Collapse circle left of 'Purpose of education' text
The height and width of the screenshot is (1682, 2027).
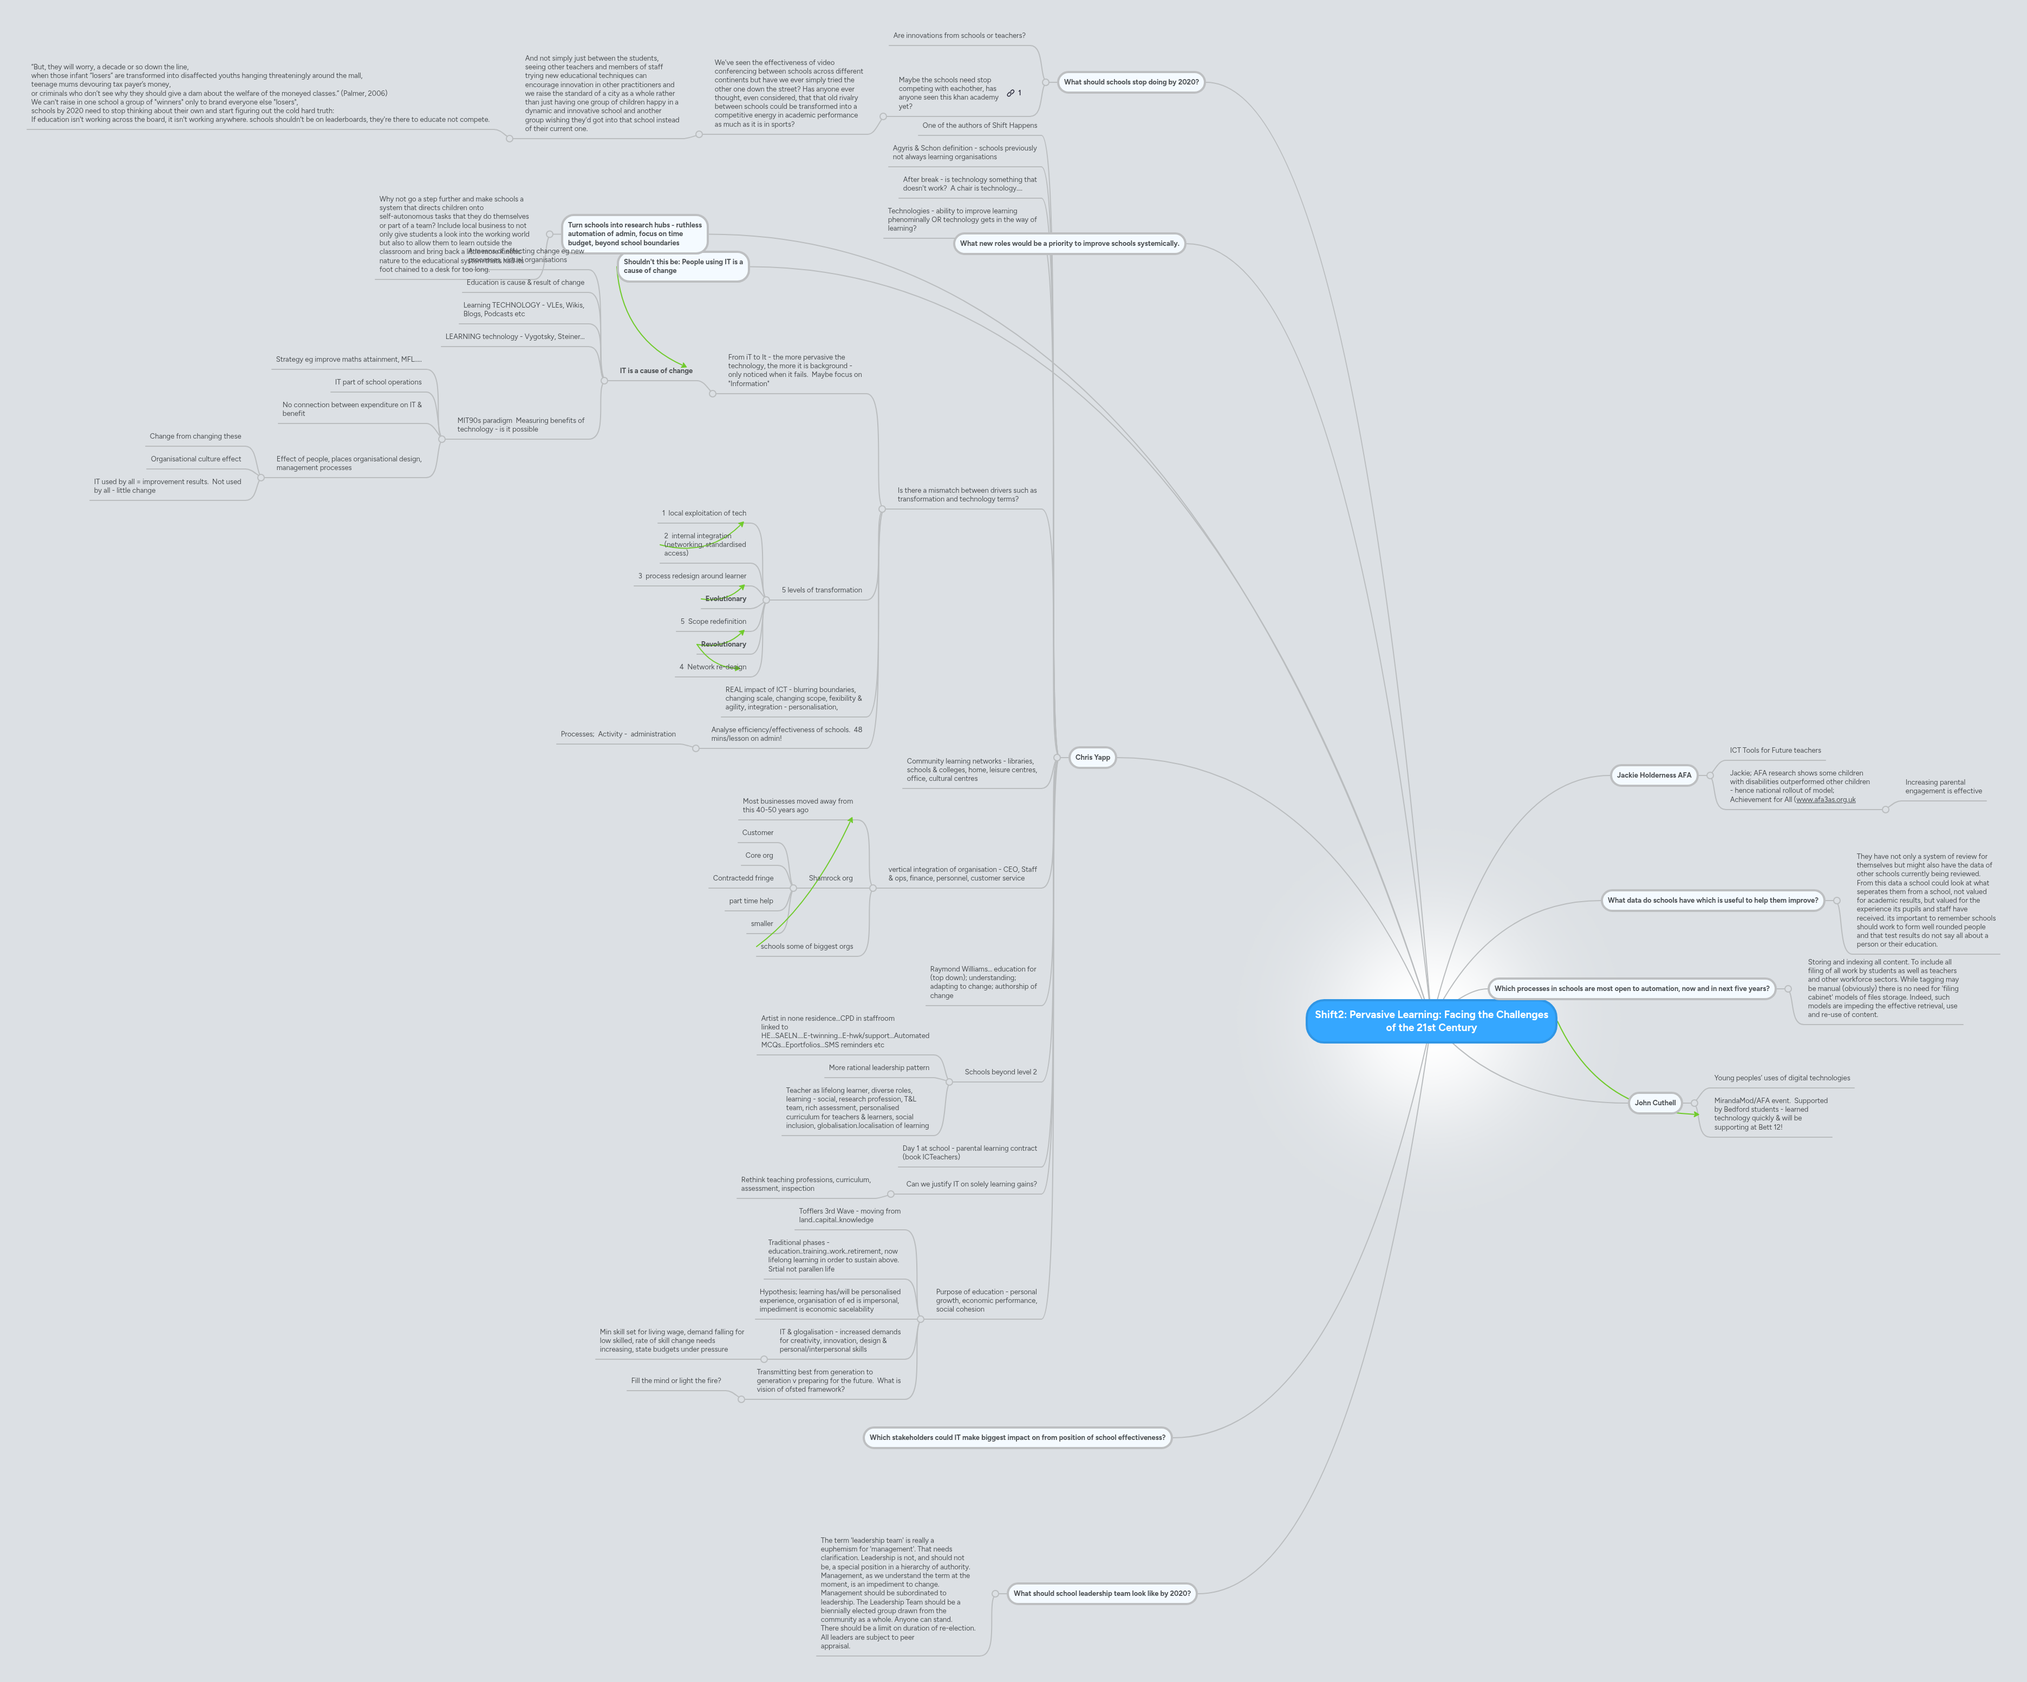[x=920, y=1319]
